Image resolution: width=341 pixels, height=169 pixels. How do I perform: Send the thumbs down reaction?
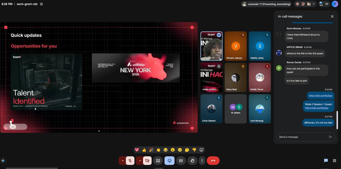tap(194, 150)
